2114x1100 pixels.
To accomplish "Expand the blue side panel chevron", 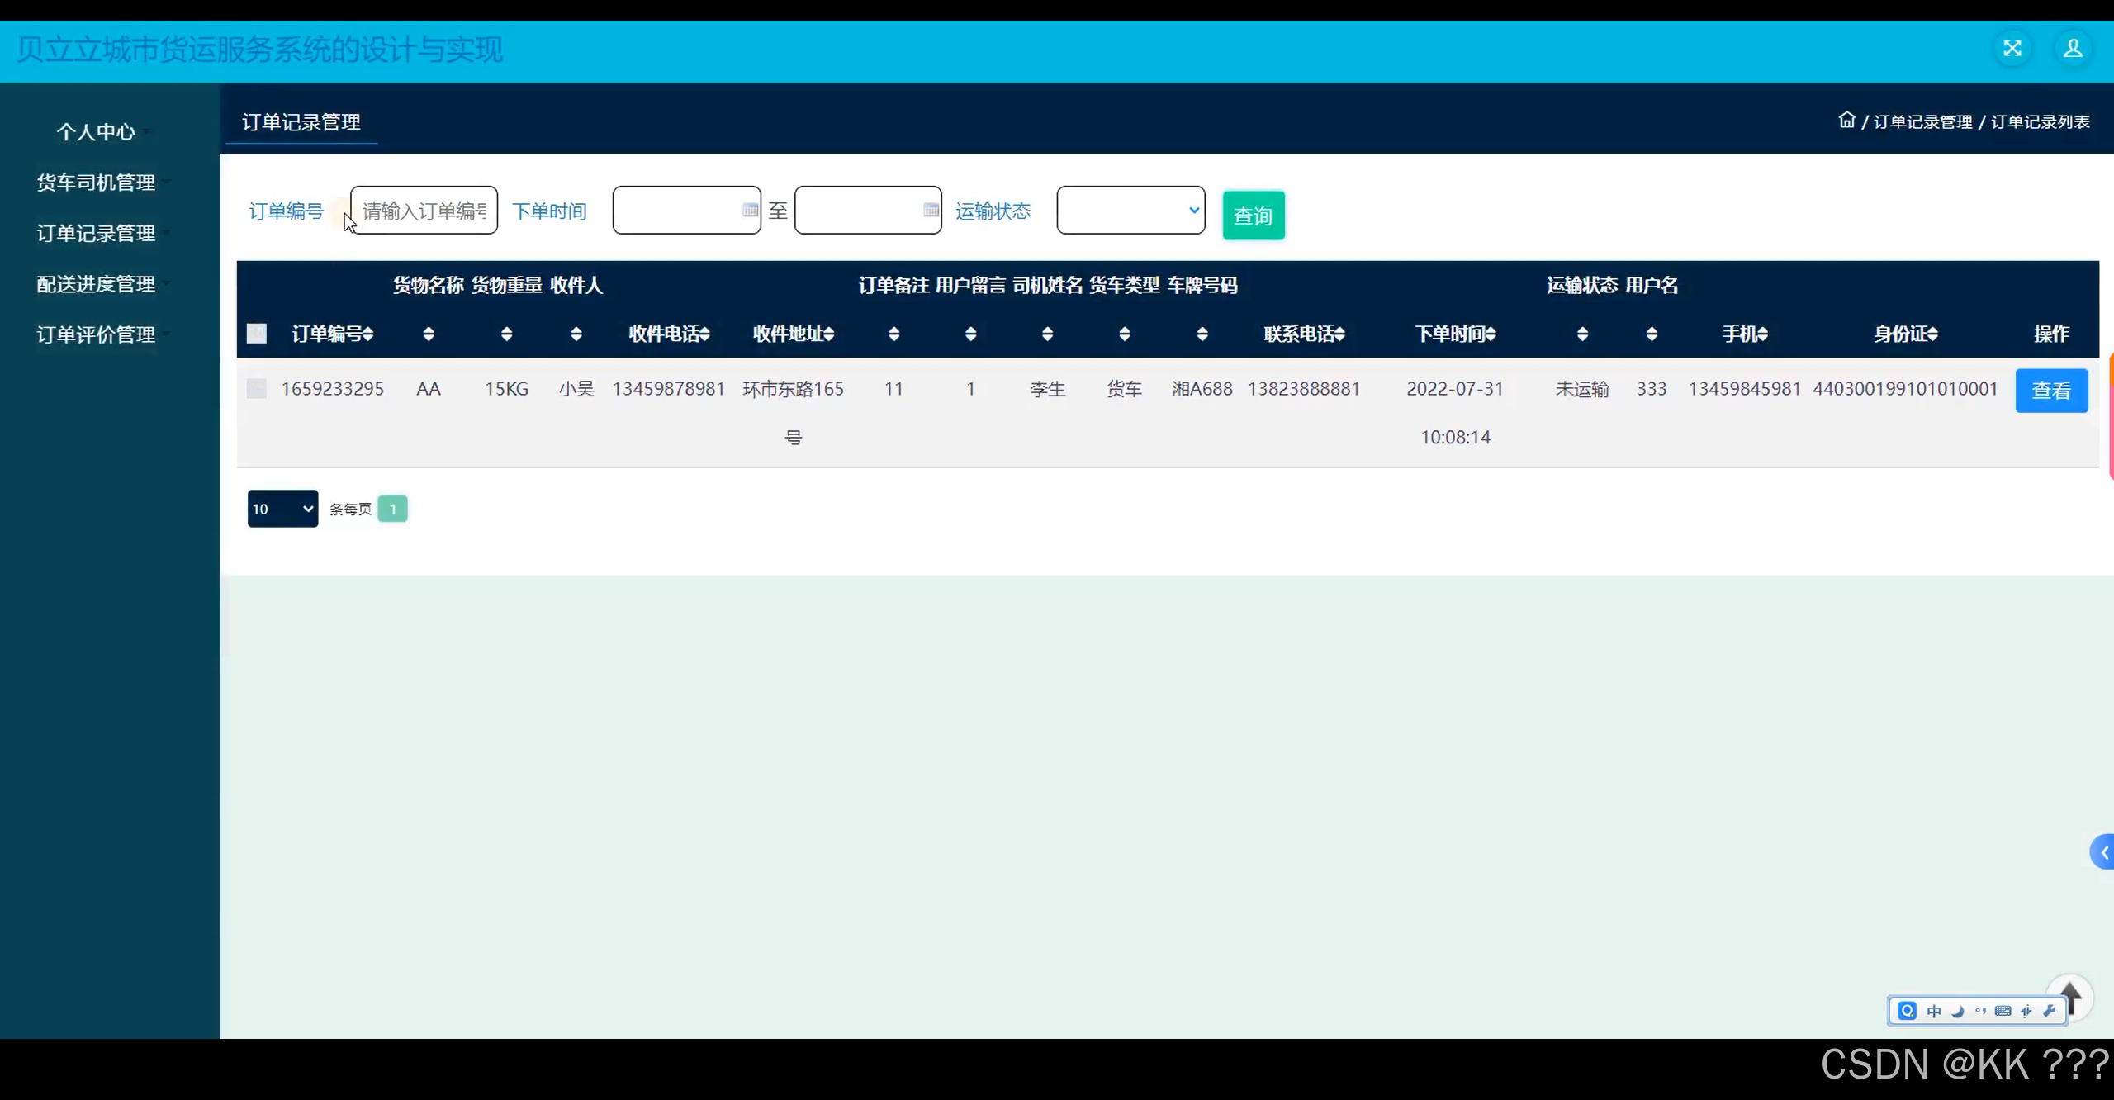I will coord(2103,852).
